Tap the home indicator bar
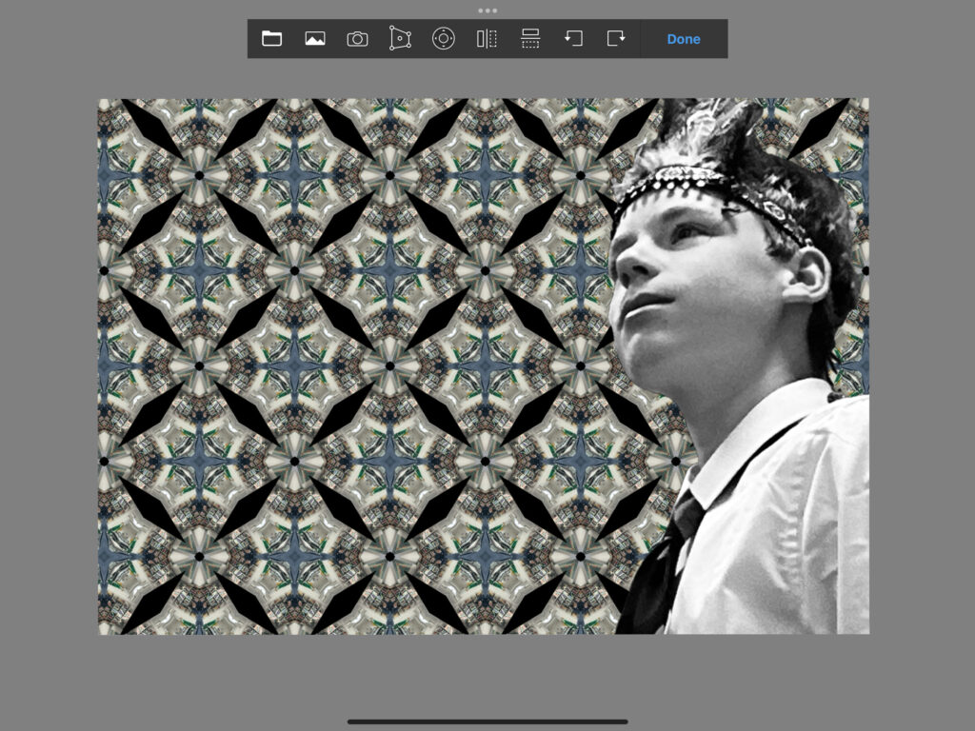The width and height of the screenshot is (975, 731). 487,721
